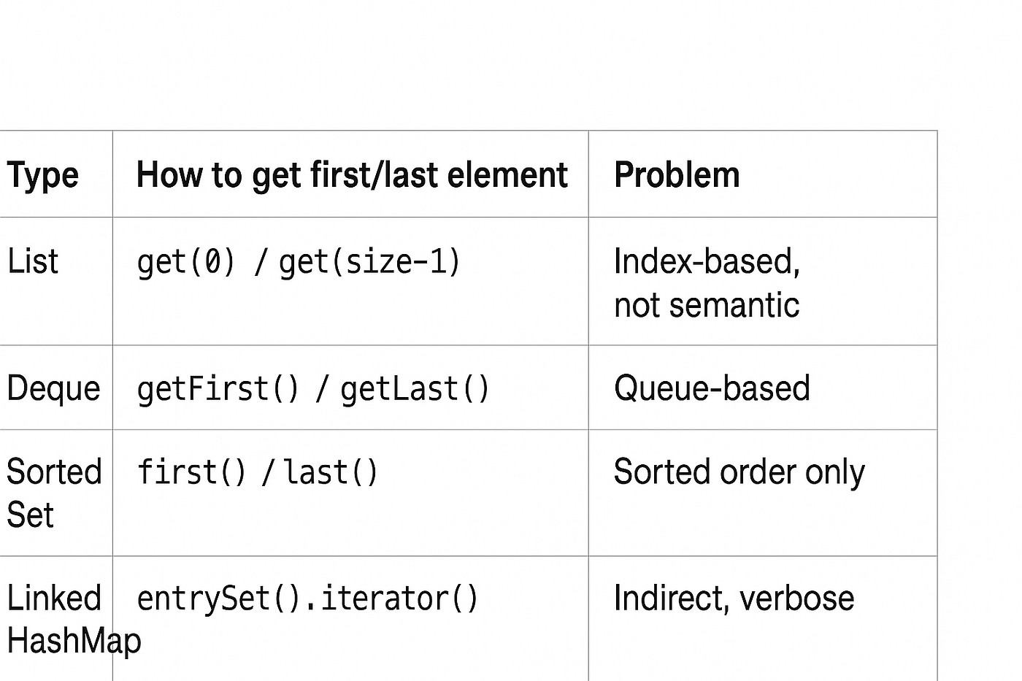Click the 'Sorted Set' type cell

click(53, 493)
